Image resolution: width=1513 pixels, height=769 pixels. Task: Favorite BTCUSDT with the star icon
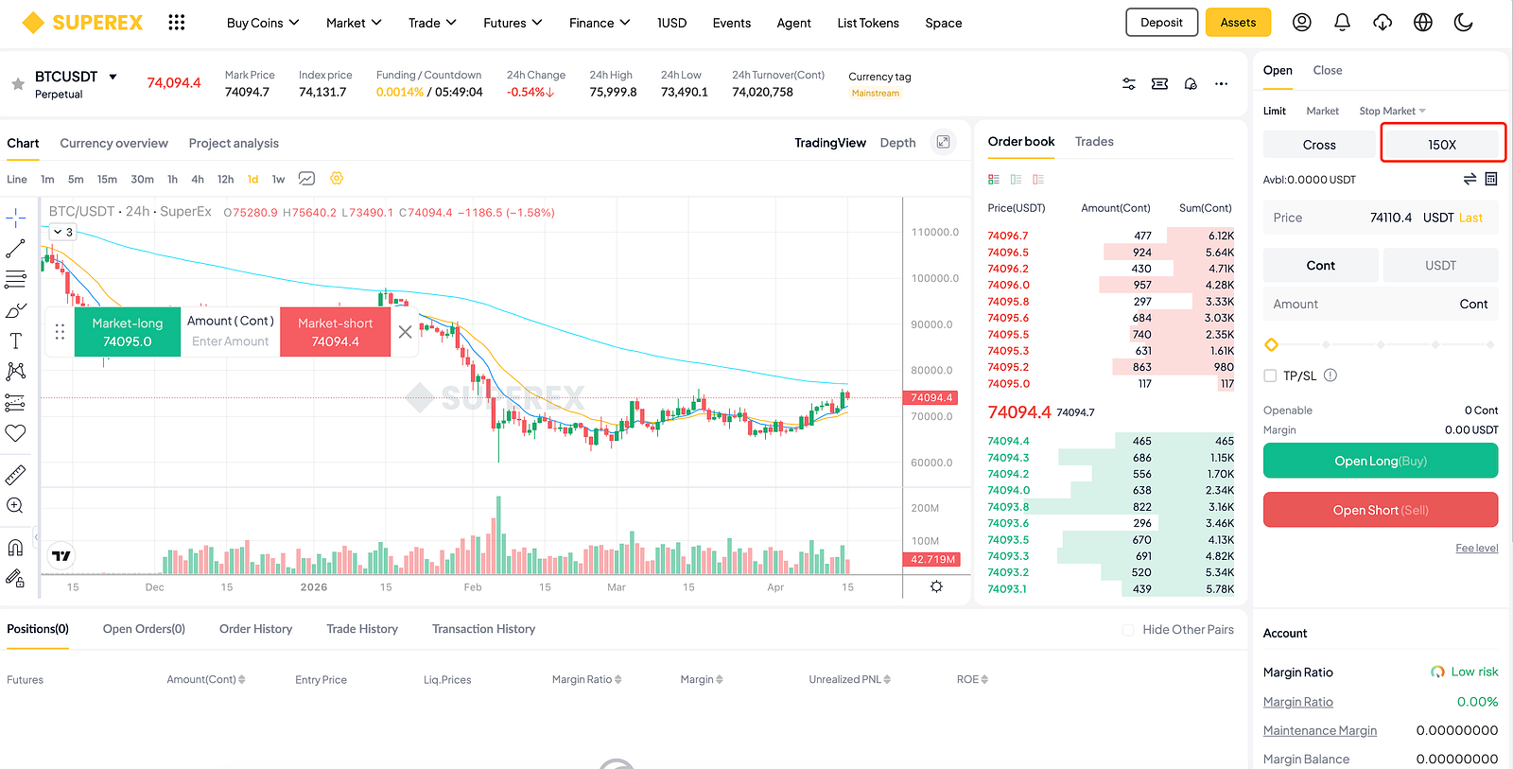pos(18,84)
